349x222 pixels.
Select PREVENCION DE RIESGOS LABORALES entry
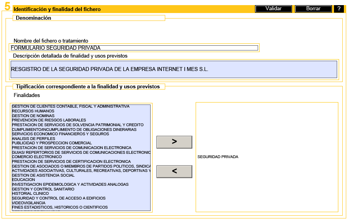(x=49, y=120)
